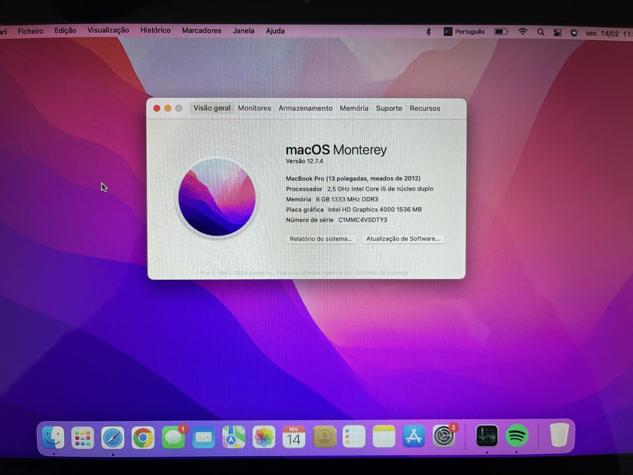
Task: Open Contacts app in the Dock
Action: 324,436
